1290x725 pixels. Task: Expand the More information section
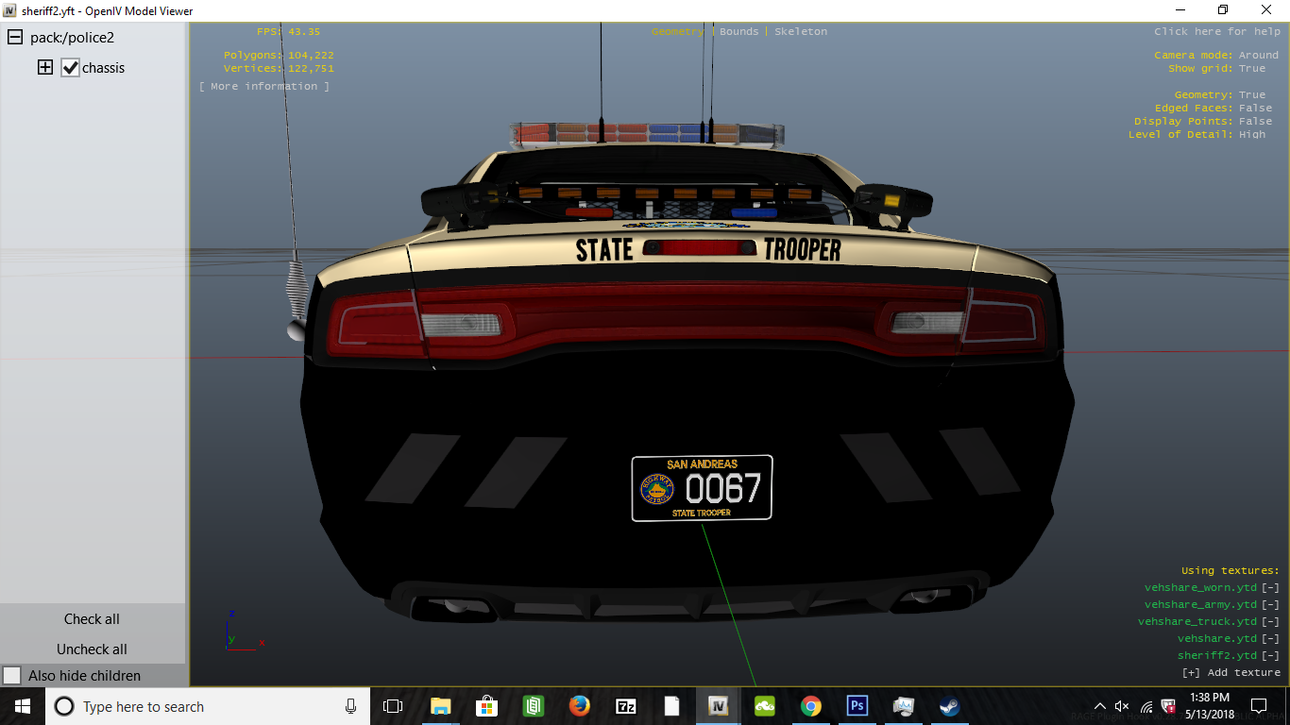click(264, 87)
